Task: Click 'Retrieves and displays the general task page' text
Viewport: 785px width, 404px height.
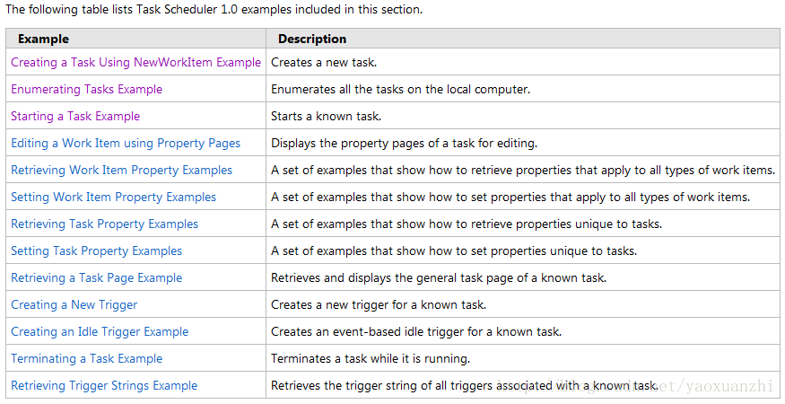Action: 439,278
